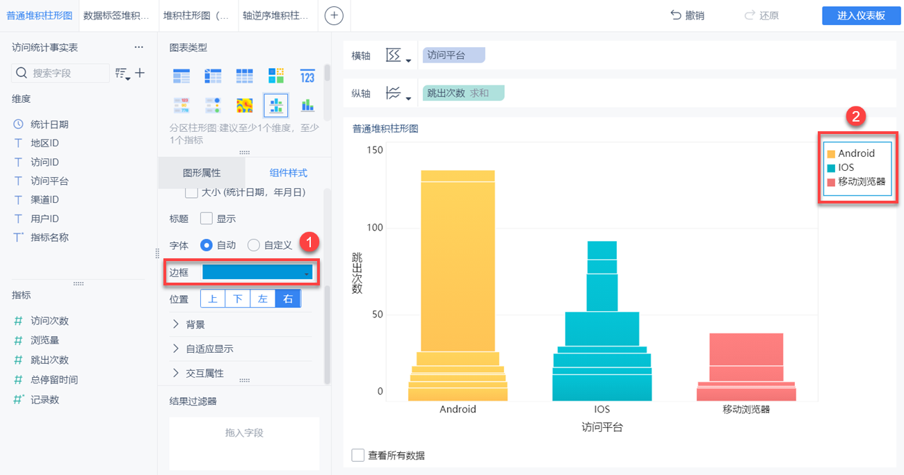Open the 访问统计事实表 more options ellipsis

(139, 47)
